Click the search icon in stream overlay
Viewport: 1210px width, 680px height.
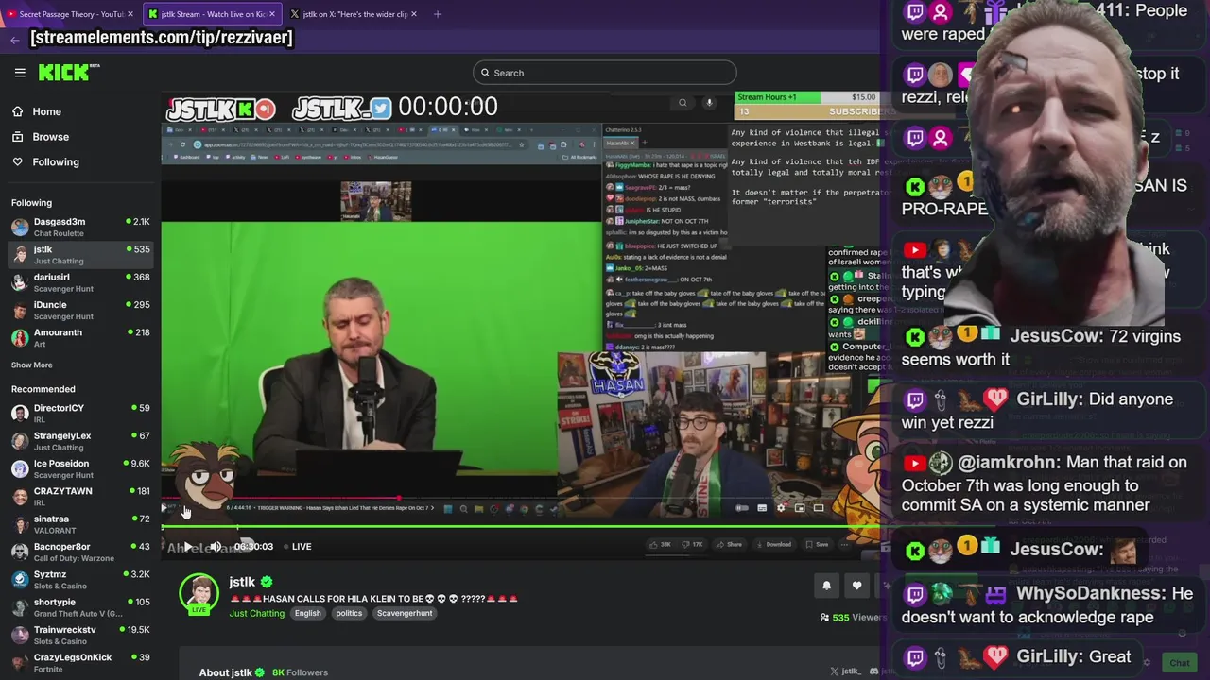[x=683, y=103]
